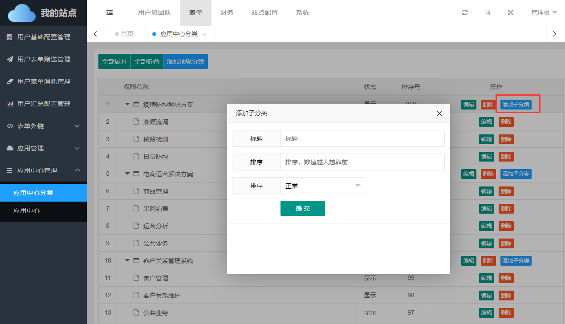Open 应用中心 in the sidebar
Viewport: 565px width, 324px height.
point(27,211)
